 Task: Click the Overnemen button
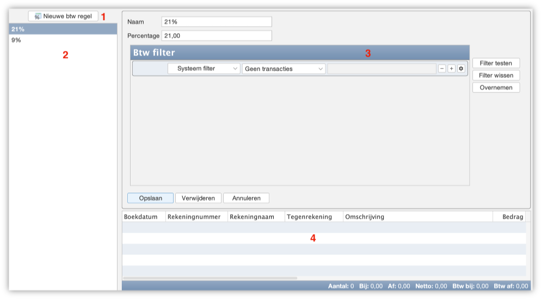click(496, 88)
